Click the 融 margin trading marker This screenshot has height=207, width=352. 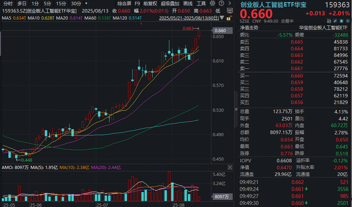[329, 21]
